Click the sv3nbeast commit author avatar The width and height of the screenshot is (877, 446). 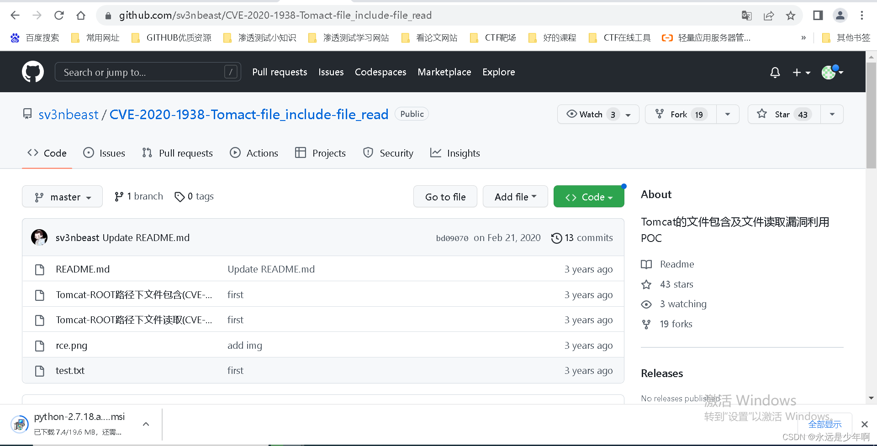tap(39, 237)
